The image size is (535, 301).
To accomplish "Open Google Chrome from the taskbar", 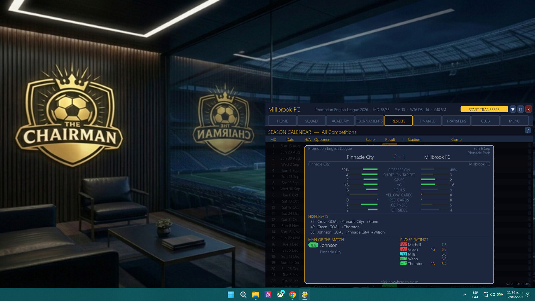I will point(292,295).
